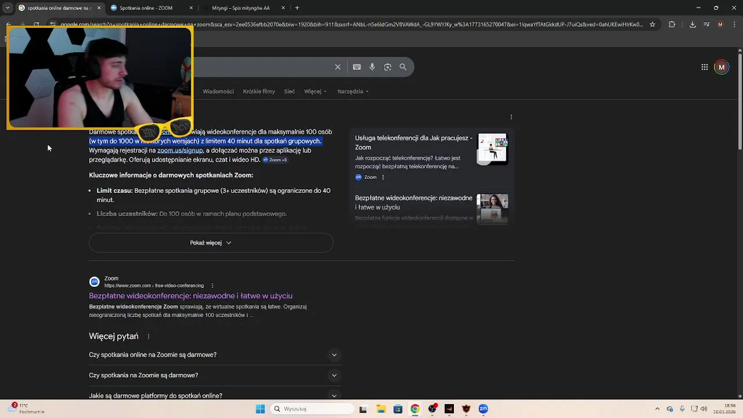
Task: Close the Mityngi – Spis mityngów AA tab
Action: pyautogui.click(x=283, y=8)
